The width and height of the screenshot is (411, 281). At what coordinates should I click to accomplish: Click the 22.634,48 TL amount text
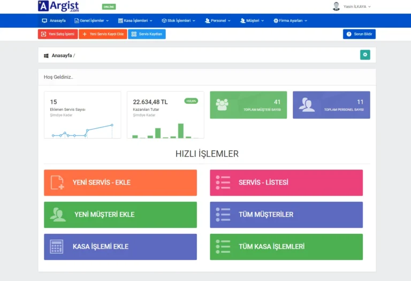150,102
